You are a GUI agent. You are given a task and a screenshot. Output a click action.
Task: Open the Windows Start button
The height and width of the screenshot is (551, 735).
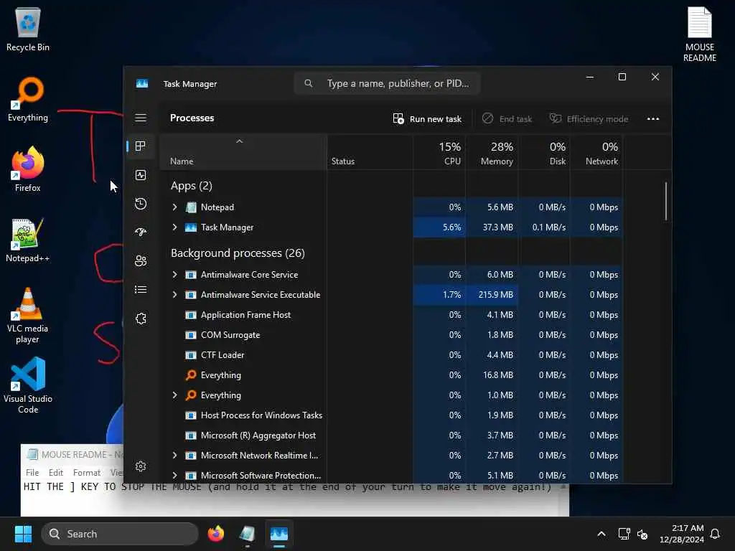(x=23, y=534)
